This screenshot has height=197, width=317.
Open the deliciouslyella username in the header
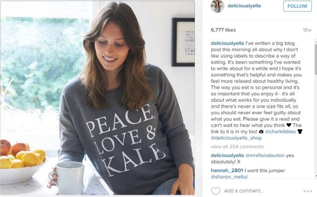[x=244, y=6]
